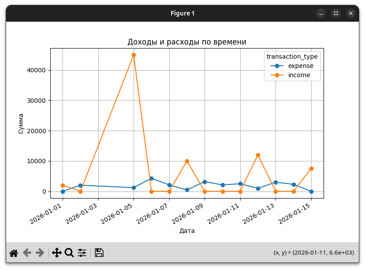Minimize the Figure 1 window
365x270 pixels.
321,13
